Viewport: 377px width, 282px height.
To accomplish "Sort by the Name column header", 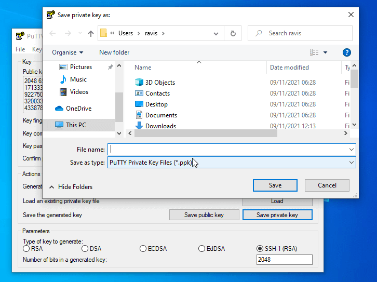I will pyautogui.click(x=143, y=68).
